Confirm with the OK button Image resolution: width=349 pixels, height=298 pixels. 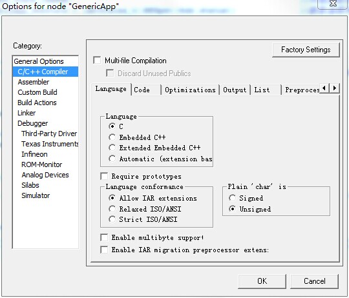coord(262,281)
